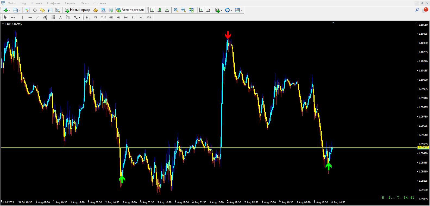Open the Справка menu
This screenshot has width=430, height=206.
[x=100, y=3]
